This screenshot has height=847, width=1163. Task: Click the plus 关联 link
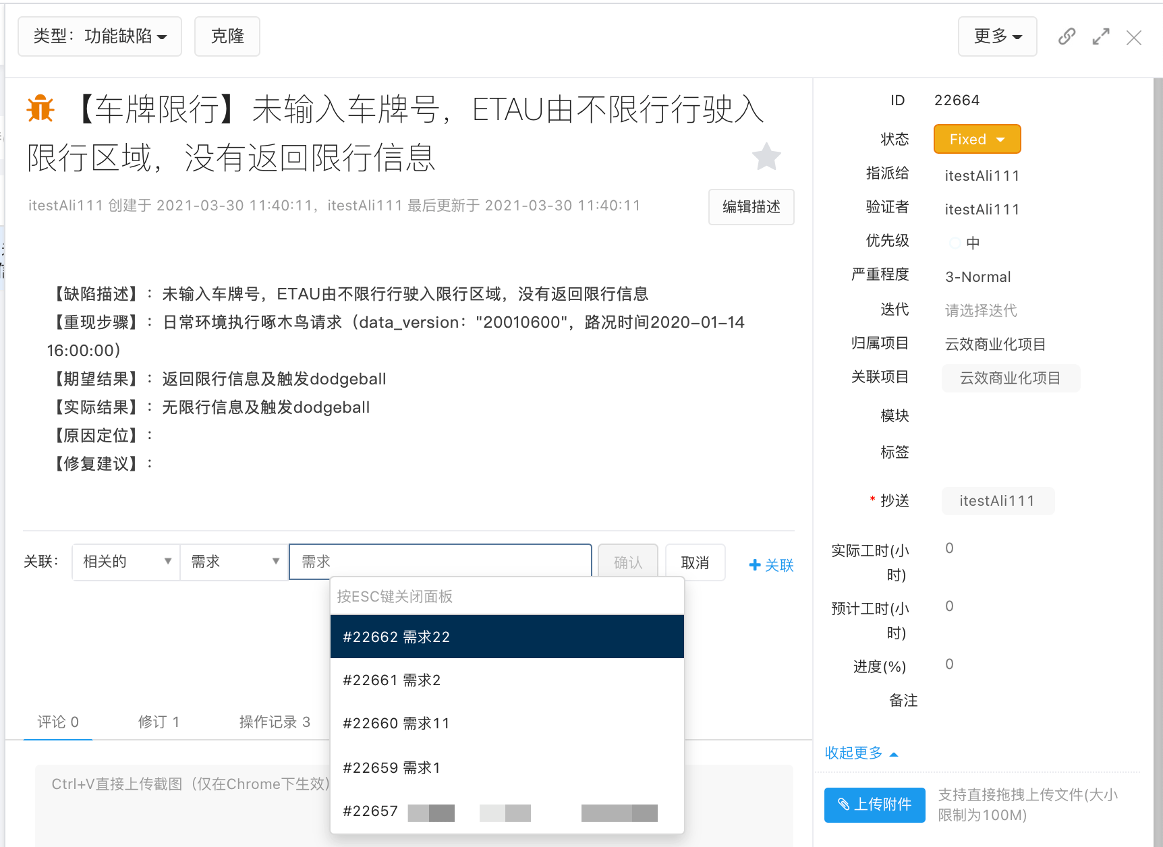pyautogui.click(x=771, y=565)
